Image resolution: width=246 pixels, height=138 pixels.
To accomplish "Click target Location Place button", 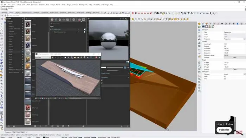I will (234, 69).
